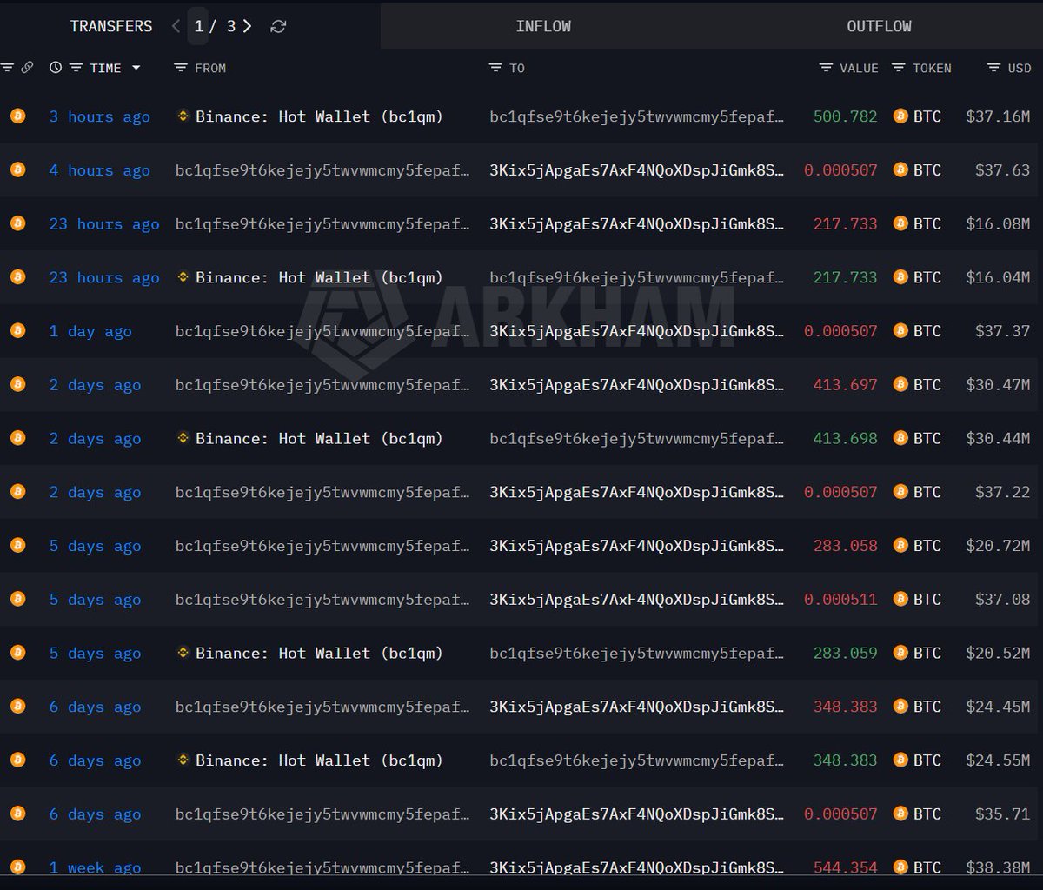Click Binance logo in $16.04M row
Image resolution: width=1043 pixels, height=890 pixels.
pyautogui.click(x=183, y=277)
